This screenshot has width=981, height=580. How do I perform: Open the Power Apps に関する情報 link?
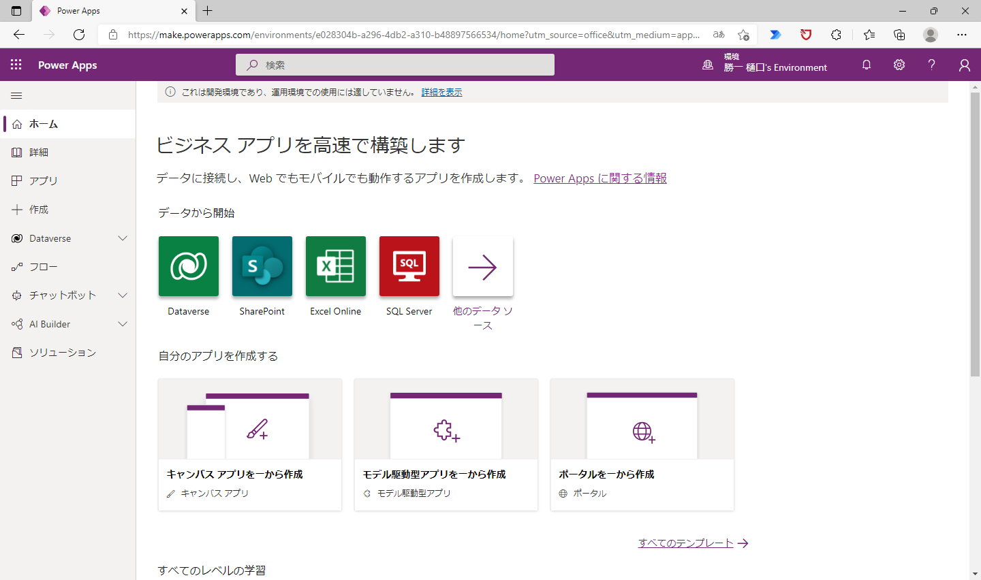click(600, 178)
